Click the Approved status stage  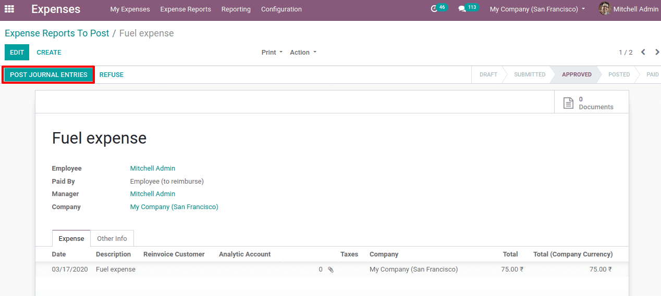tap(577, 75)
